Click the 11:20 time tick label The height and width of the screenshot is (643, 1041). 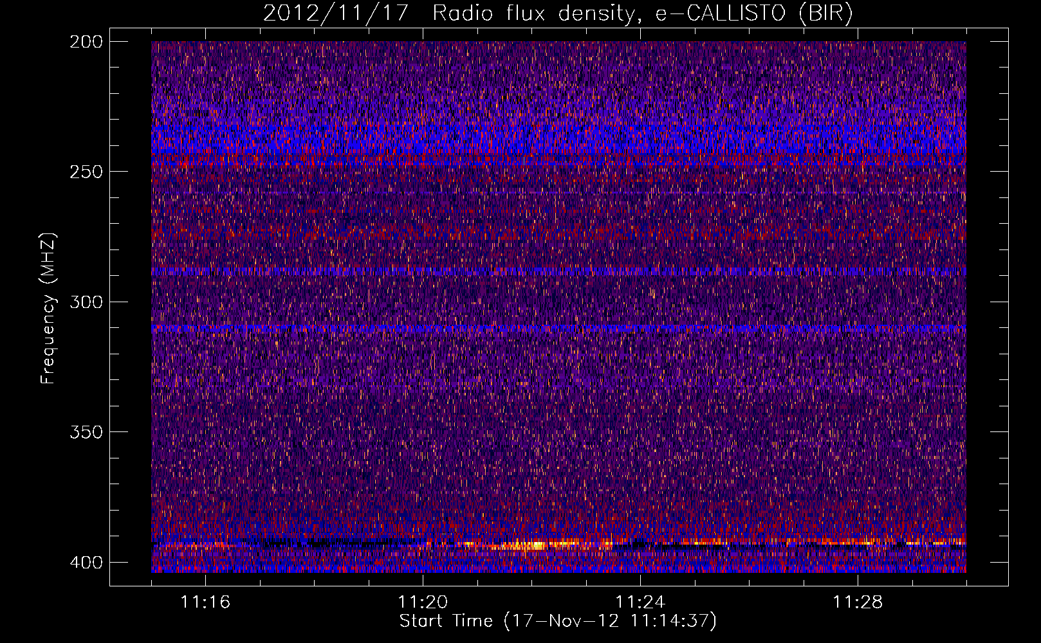pyautogui.click(x=423, y=602)
